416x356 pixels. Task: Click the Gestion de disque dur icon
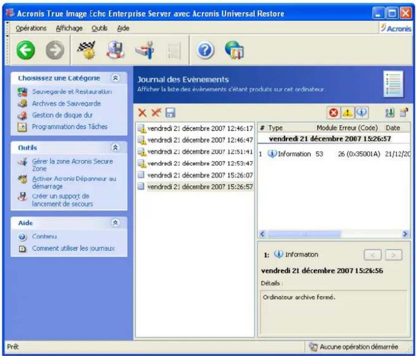(x=22, y=115)
